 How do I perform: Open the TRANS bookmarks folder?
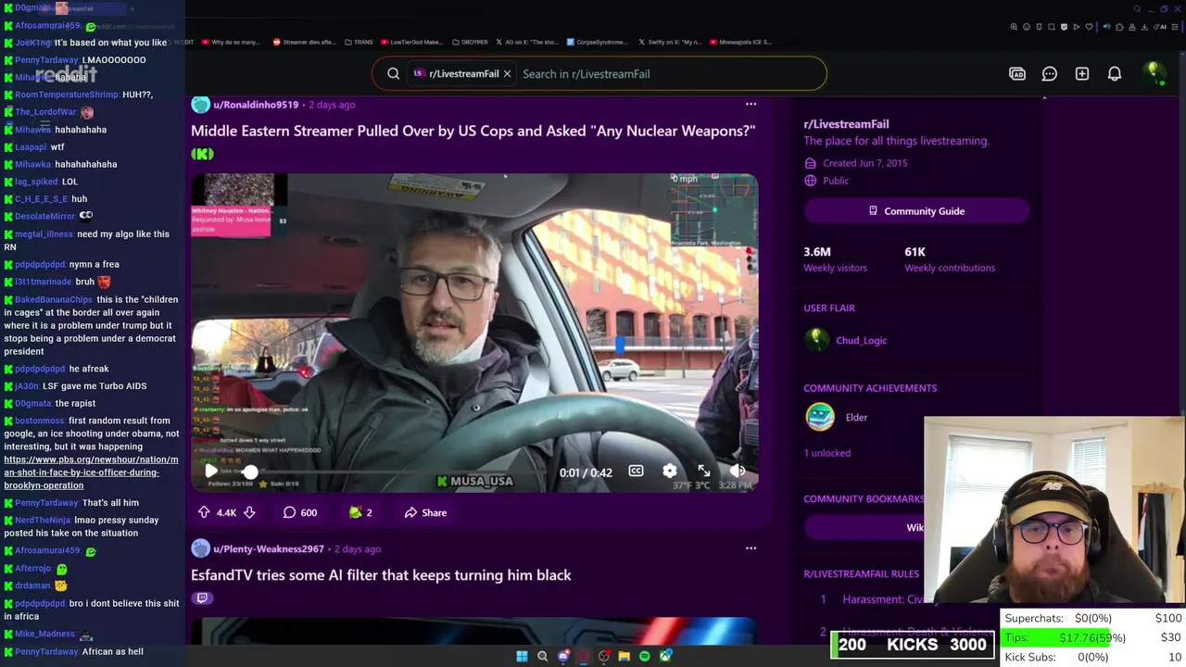tap(359, 42)
